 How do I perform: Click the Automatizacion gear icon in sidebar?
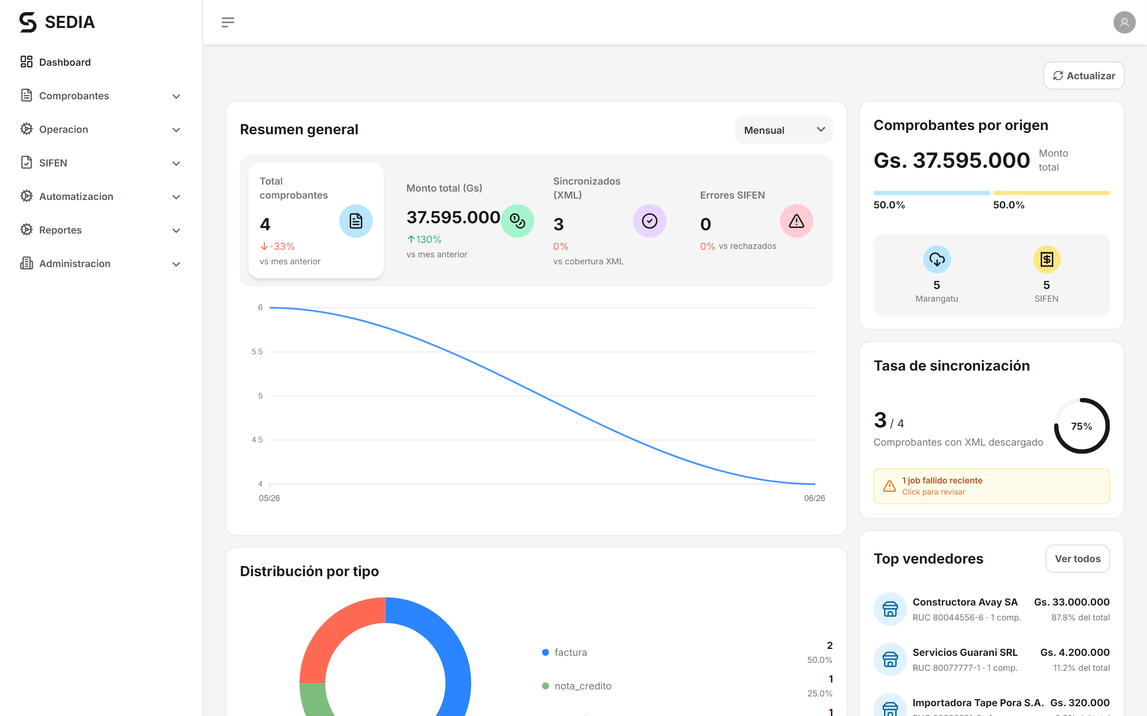click(x=27, y=197)
